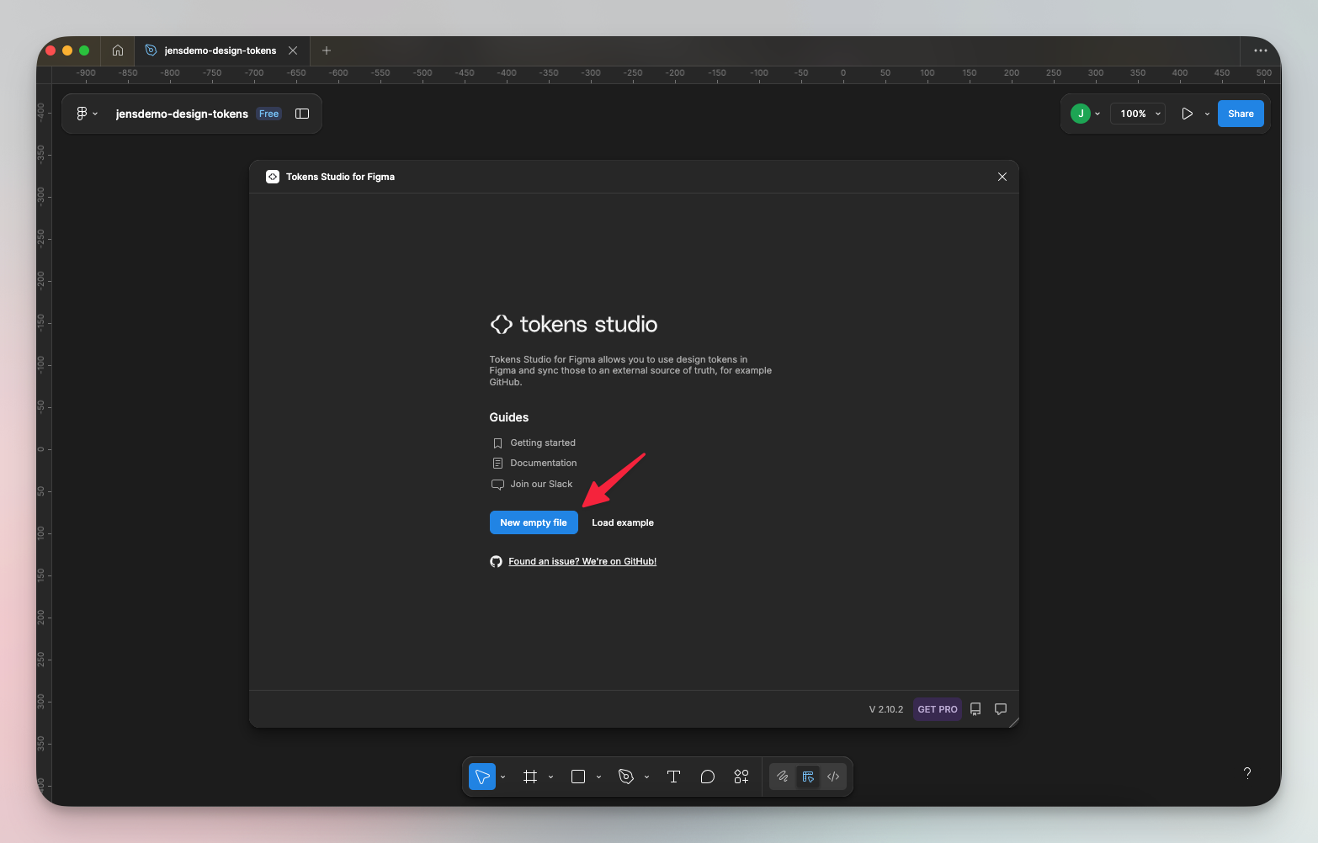1318x843 pixels.
Task: Select the Frame tool
Action: click(x=530, y=777)
